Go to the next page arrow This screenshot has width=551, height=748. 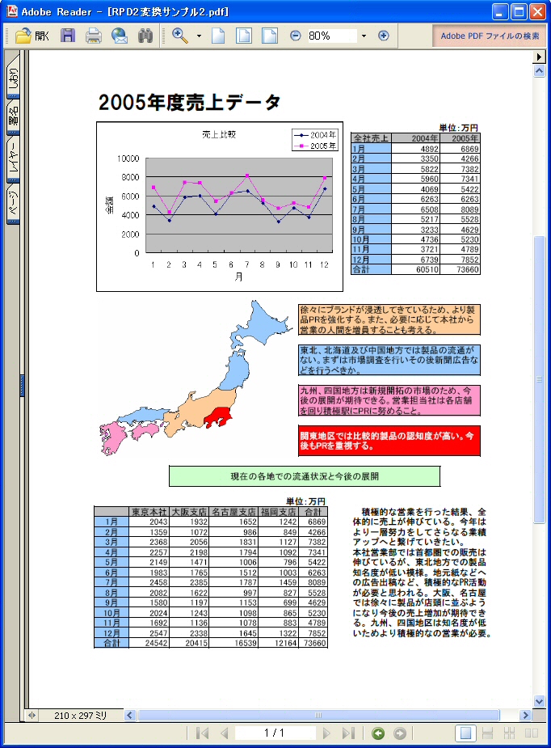(x=326, y=733)
